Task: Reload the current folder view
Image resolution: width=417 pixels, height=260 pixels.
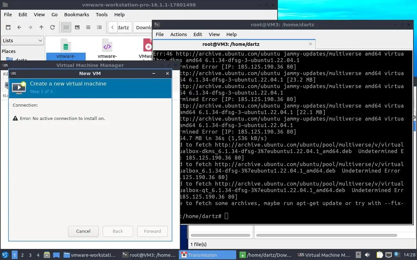Action: point(52,27)
